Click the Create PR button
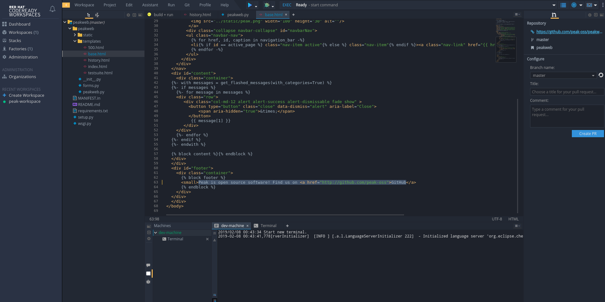Image resolution: width=605 pixels, height=302 pixels. tap(588, 134)
